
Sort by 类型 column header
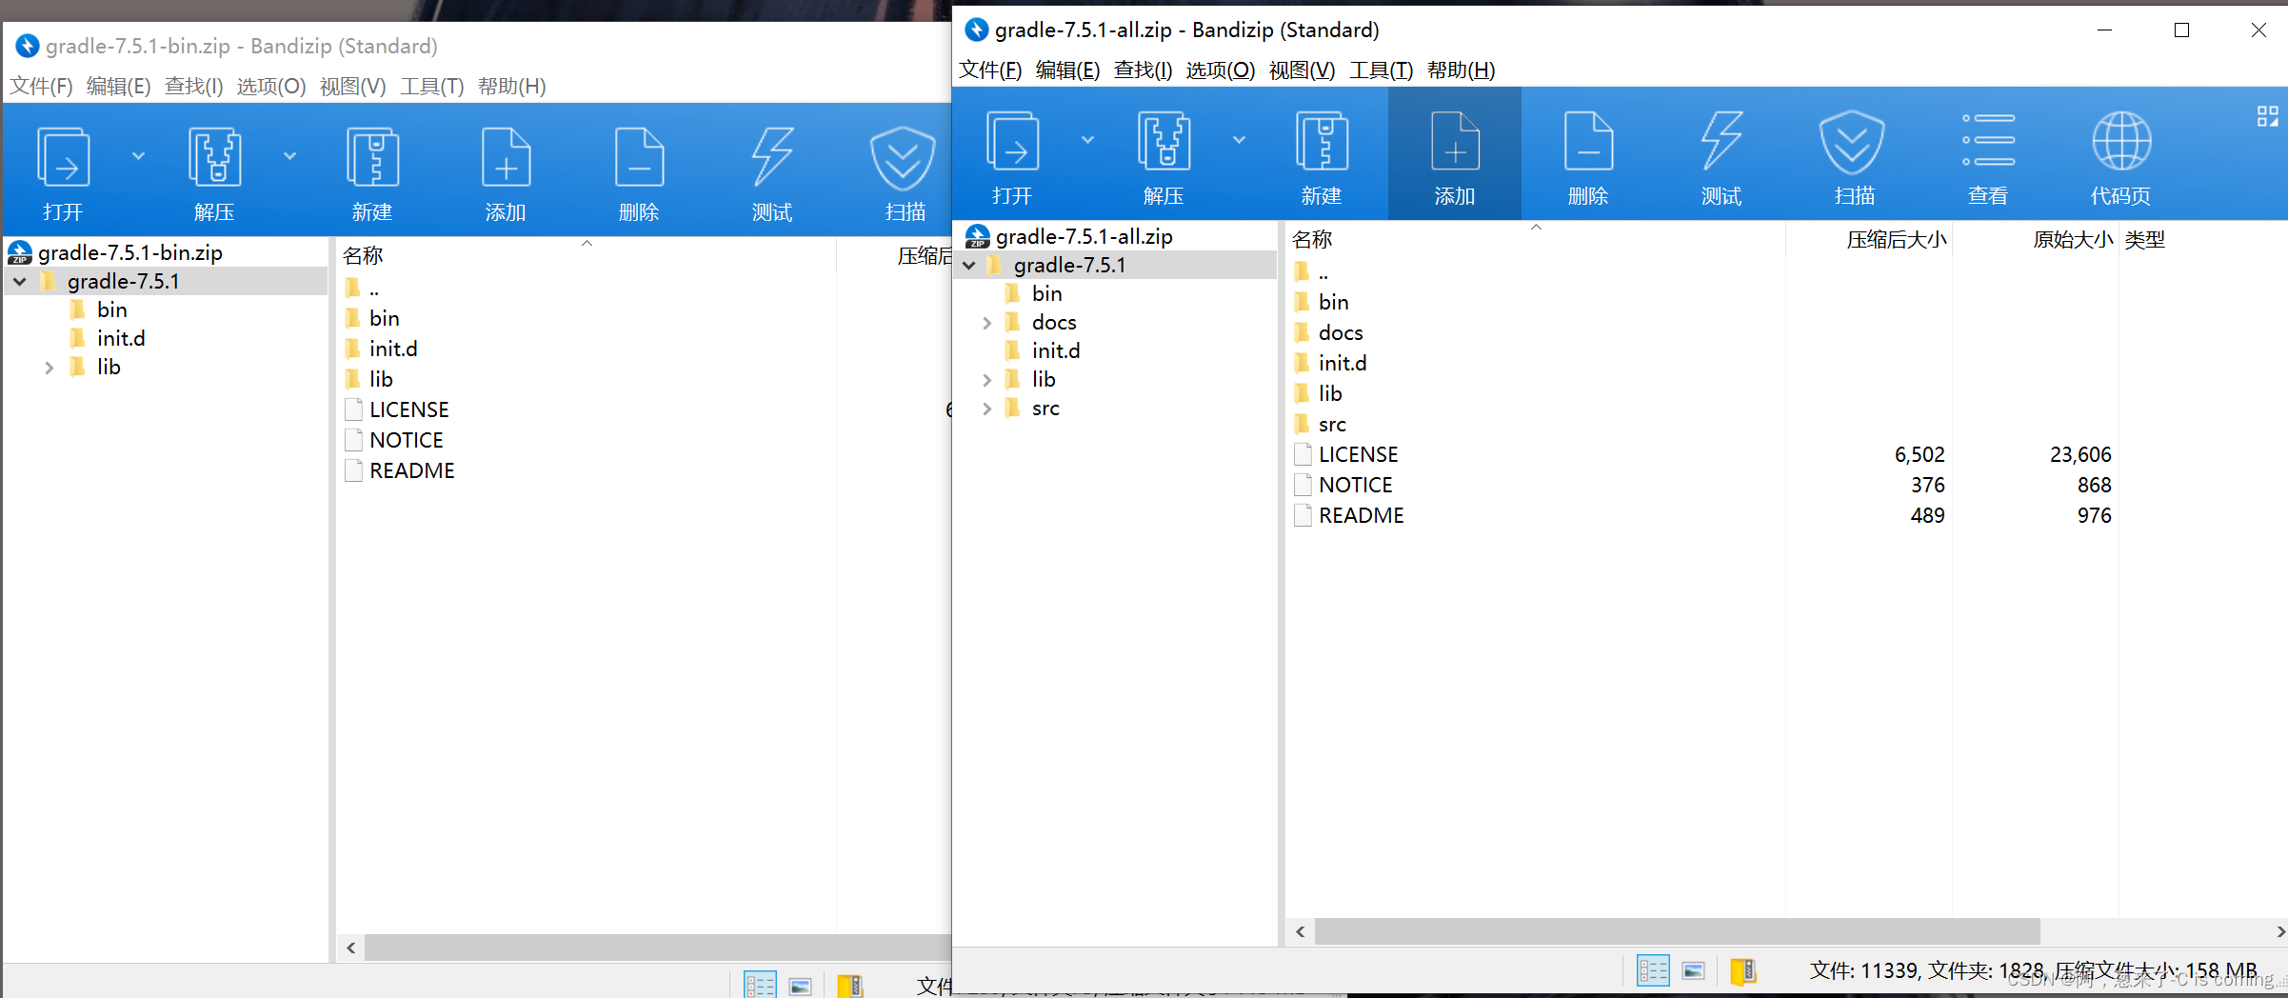[2144, 239]
